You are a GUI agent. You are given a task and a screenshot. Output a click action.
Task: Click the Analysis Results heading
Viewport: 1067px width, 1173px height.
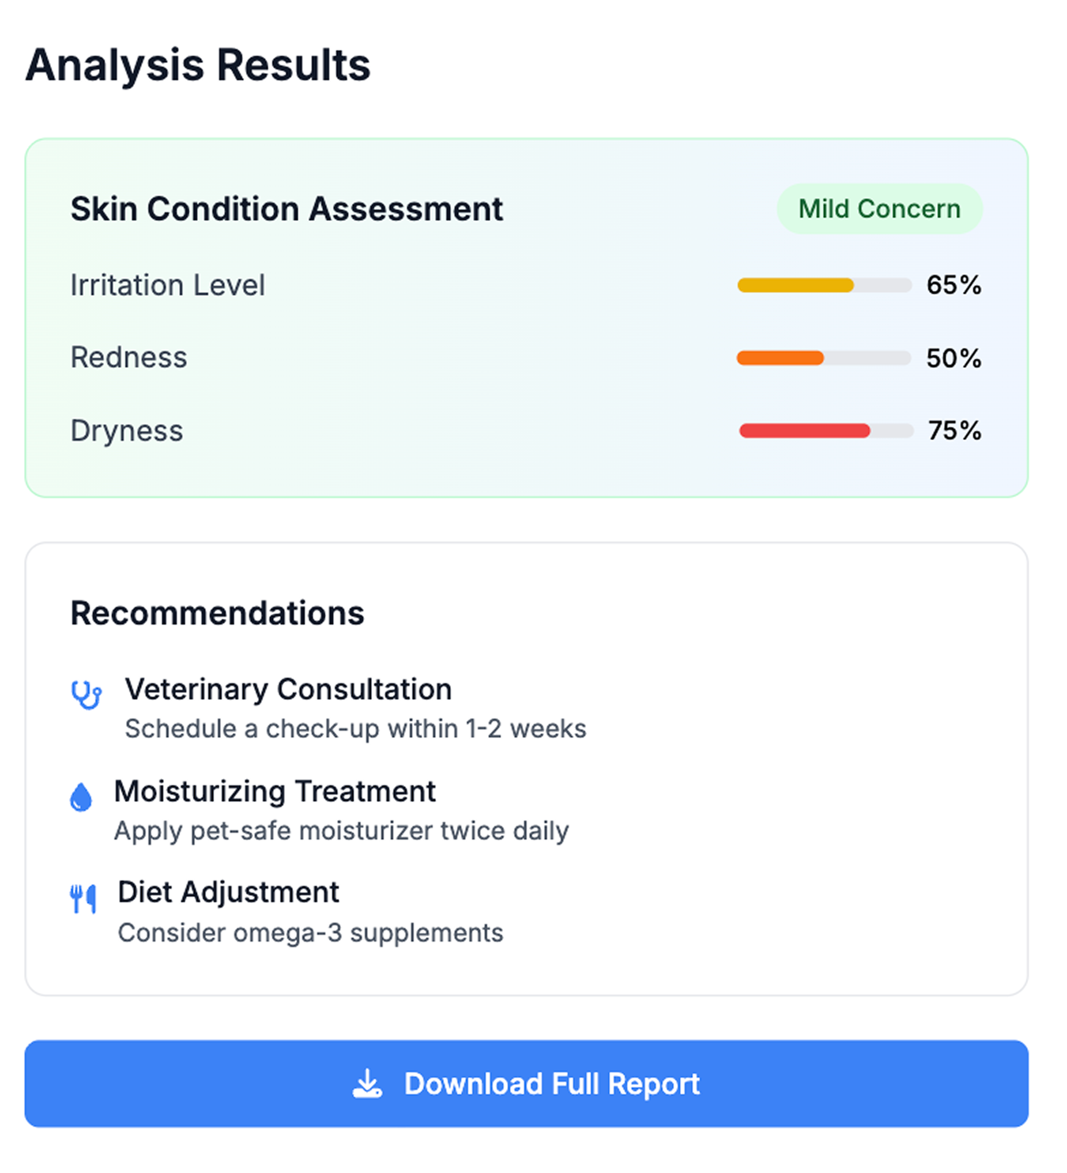pyautogui.click(x=198, y=65)
